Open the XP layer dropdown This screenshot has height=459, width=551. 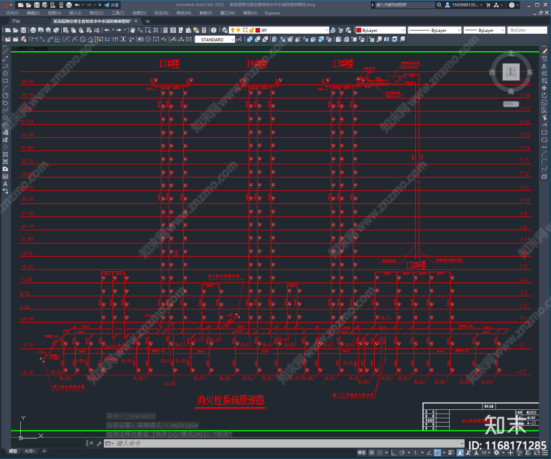(x=326, y=30)
